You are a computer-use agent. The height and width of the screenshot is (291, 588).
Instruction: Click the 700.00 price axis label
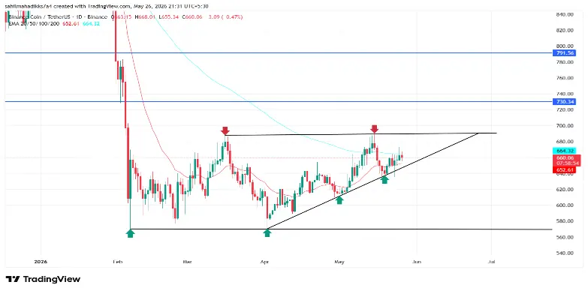tap(565, 125)
